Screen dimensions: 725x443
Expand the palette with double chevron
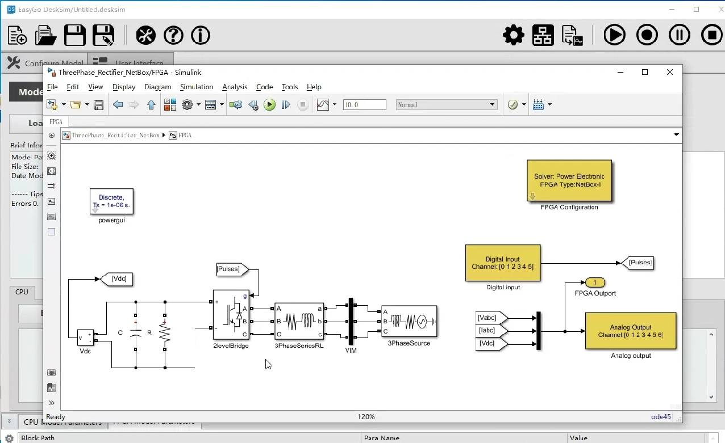pos(52,403)
